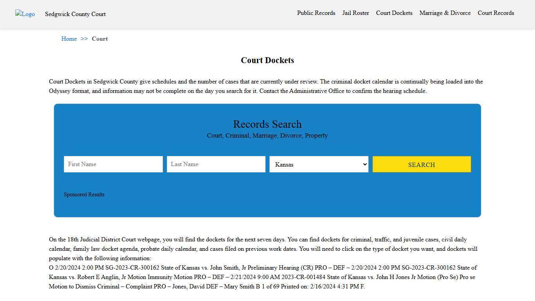
Task: Open the Marriage & Divorce section
Action: [445, 13]
